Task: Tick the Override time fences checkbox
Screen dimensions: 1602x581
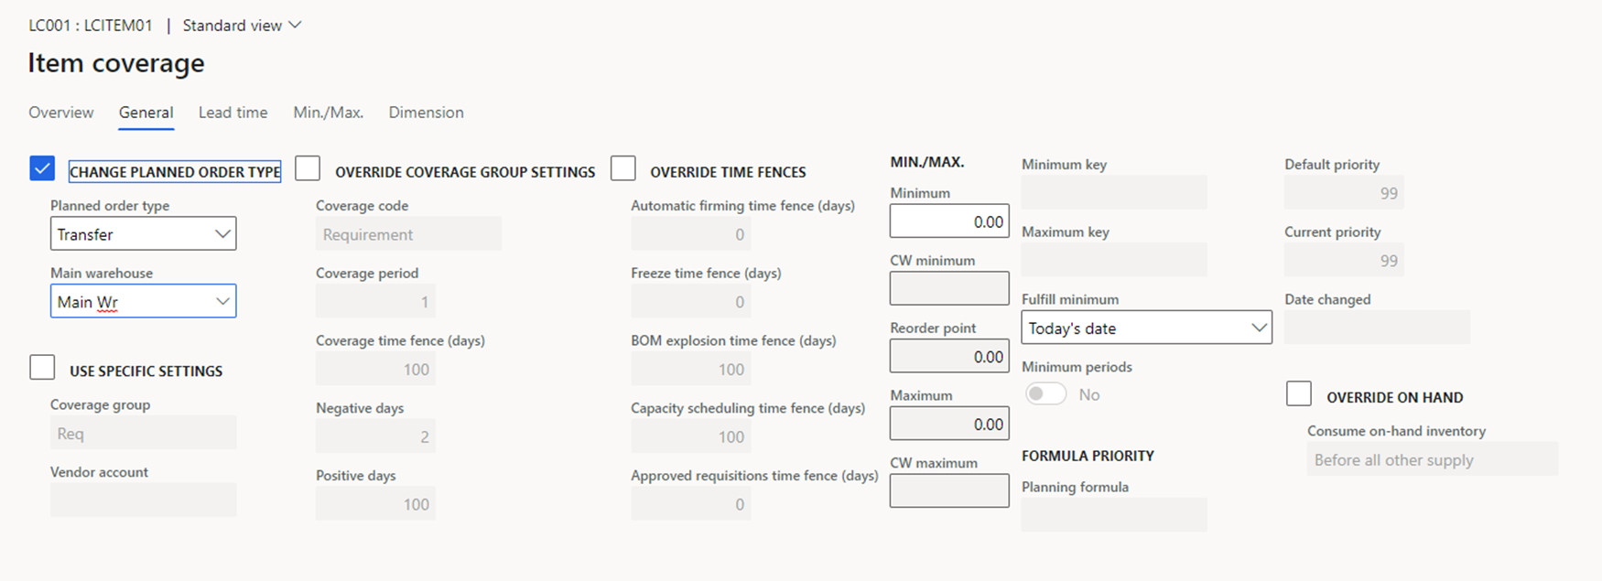Action: 623,169
